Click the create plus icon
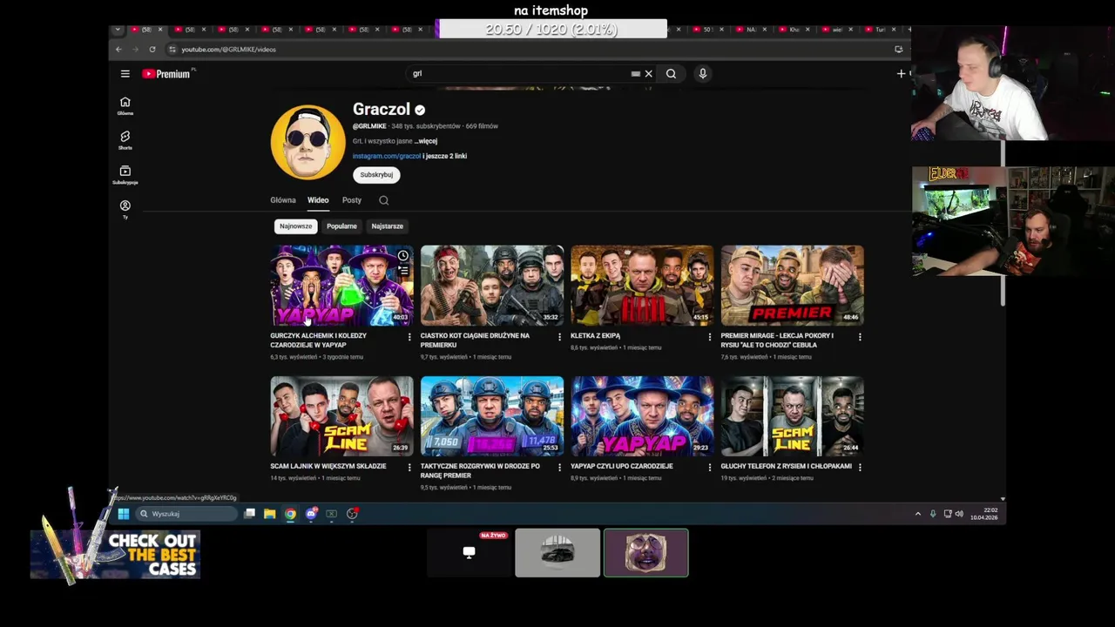Image resolution: width=1115 pixels, height=627 pixels. [x=902, y=74]
